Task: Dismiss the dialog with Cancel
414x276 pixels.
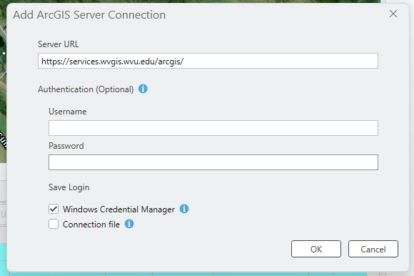Action: pos(373,249)
